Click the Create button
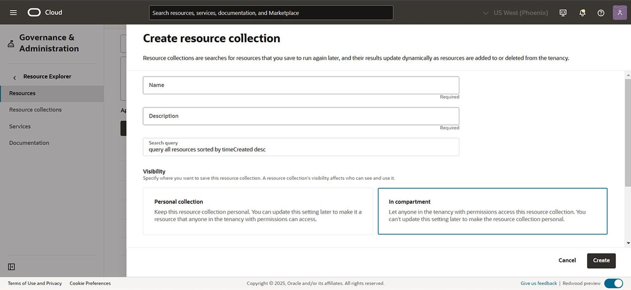The height and width of the screenshot is (290, 631). tap(601, 260)
